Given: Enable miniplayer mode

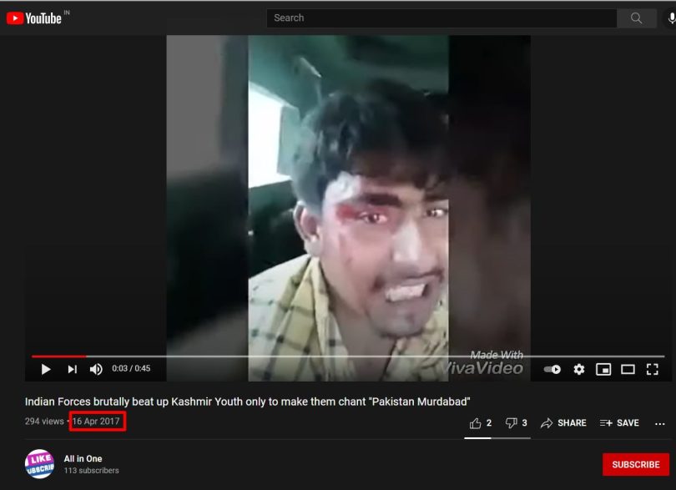Looking at the screenshot, I should pyautogui.click(x=603, y=369).
